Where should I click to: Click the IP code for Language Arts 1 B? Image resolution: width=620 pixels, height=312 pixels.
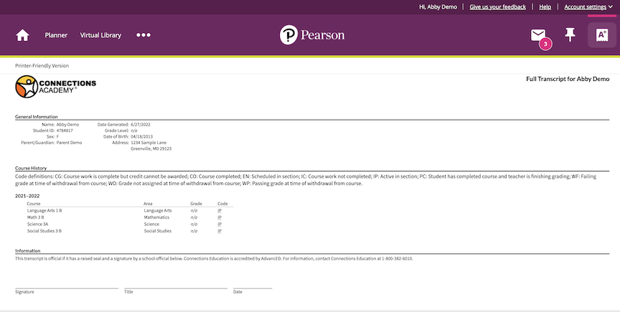coord(220,211)
